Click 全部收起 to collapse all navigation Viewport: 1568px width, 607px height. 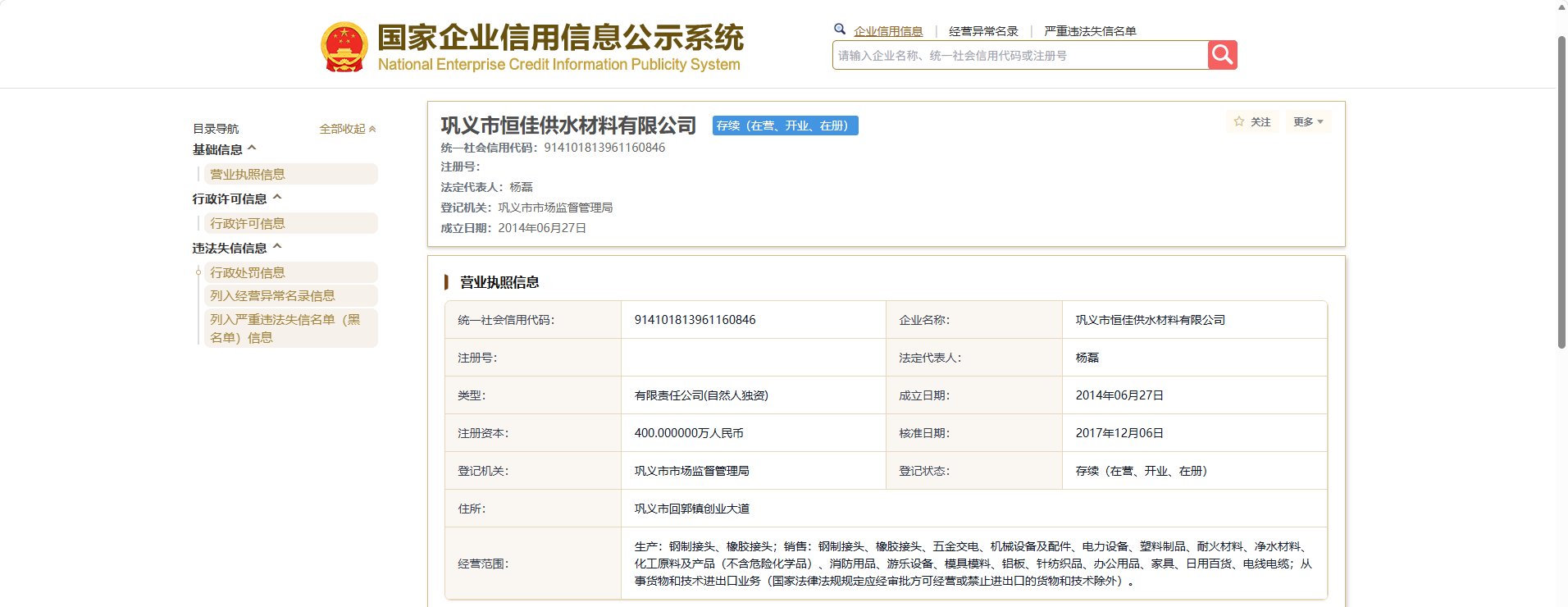[x=348, y=129]
